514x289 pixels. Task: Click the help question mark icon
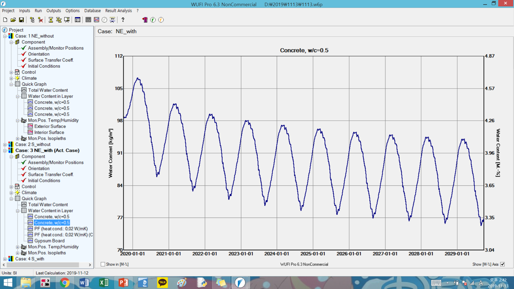click(123, 20)
